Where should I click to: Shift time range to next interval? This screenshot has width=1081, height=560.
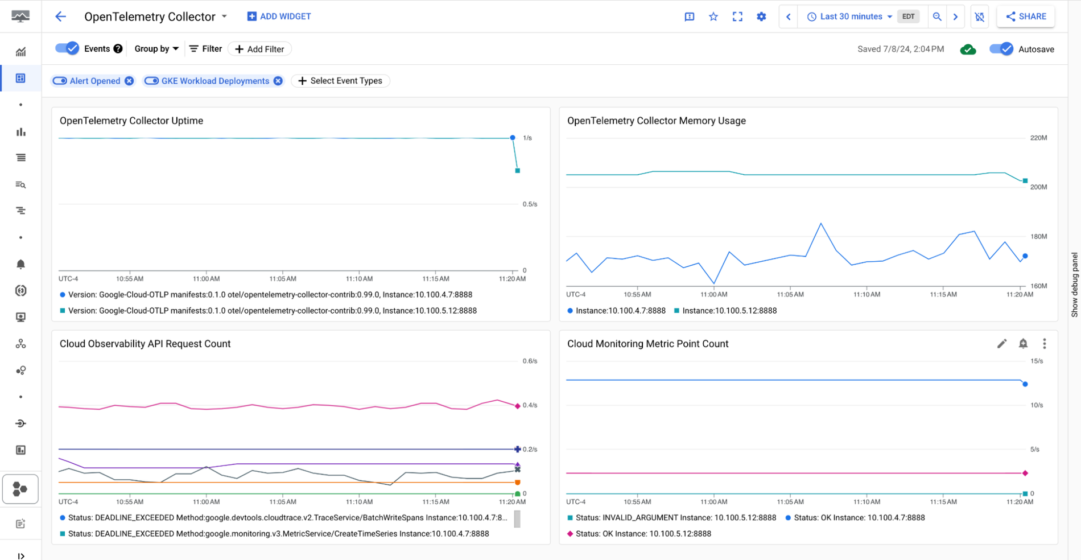956,17
